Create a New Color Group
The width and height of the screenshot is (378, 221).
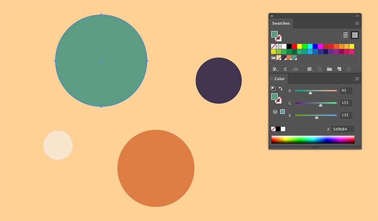330,69
